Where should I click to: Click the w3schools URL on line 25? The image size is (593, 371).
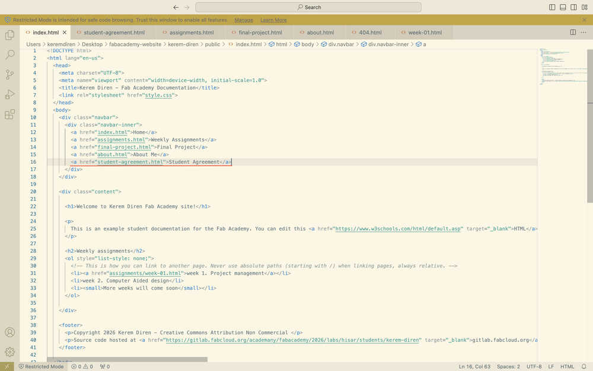point(398,229)
